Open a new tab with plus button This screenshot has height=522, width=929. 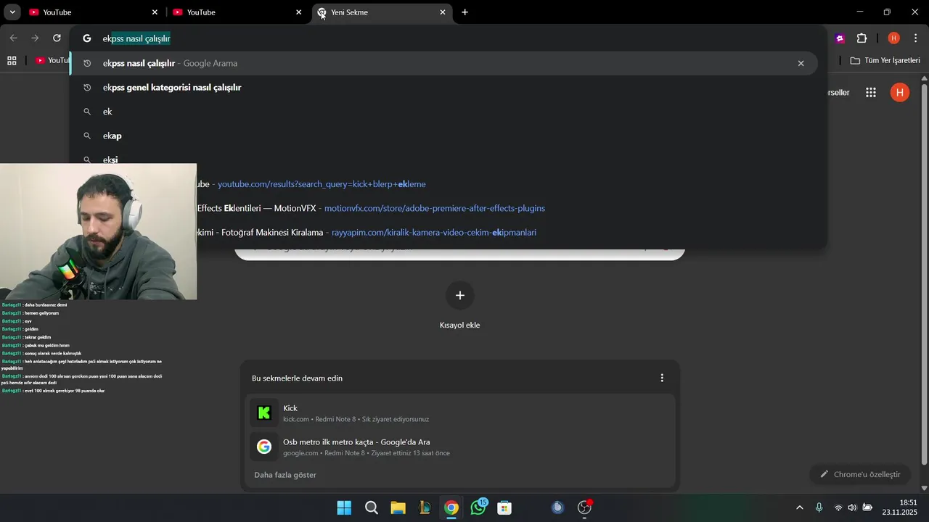coord(464,12)
